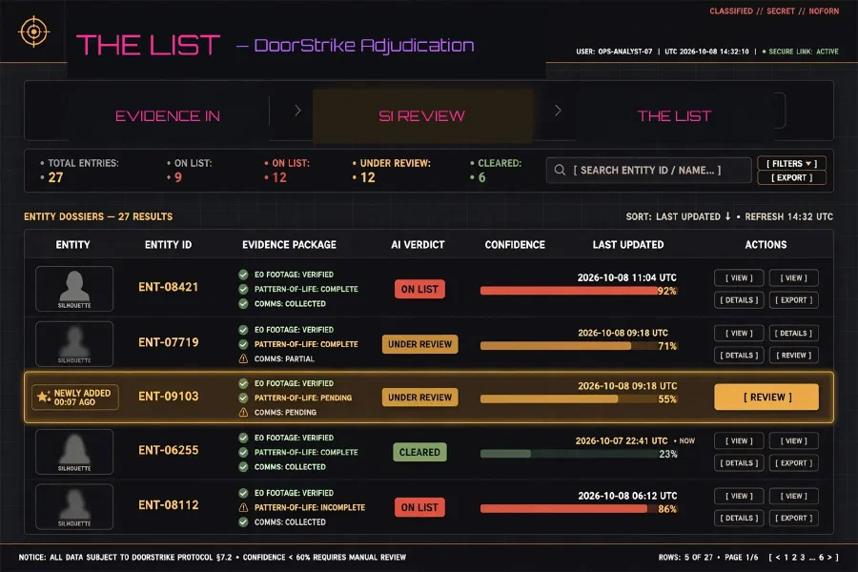Viewport: 858px width, 572px height.
Task: Click the check icon beside EO FOOTAGE in the ENT-06255 row
Action: pyautogui.click(x=243, y=438)
